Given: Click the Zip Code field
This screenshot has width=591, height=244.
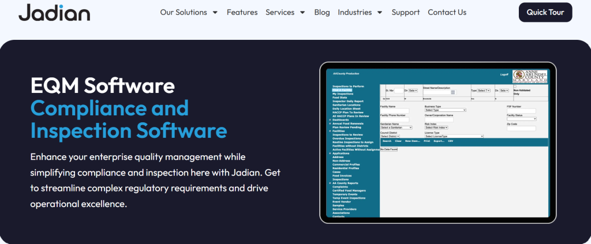Looking at the screenshot, I should pos(521,129).
